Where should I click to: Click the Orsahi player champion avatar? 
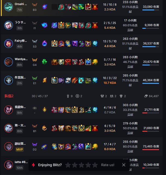click(8, 7)
